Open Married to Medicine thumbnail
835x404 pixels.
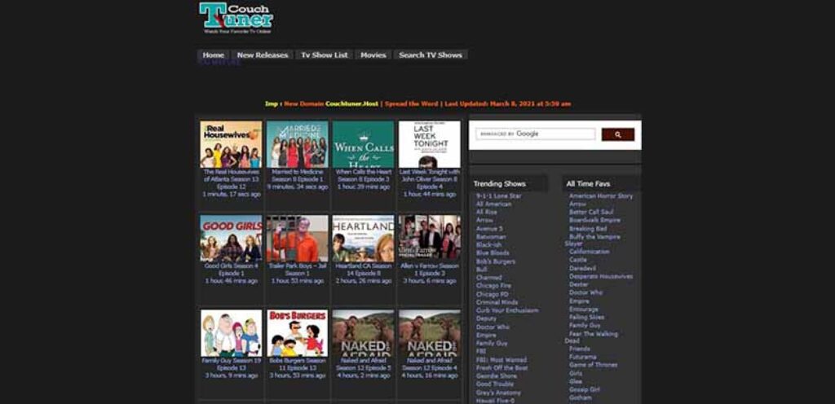click(x=297, y=144)
